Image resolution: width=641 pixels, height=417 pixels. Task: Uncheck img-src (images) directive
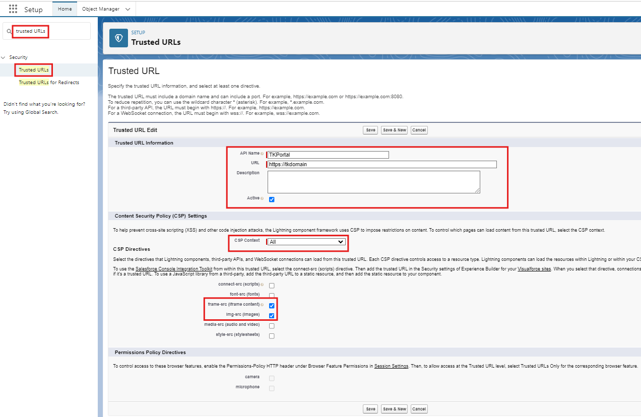272,316
